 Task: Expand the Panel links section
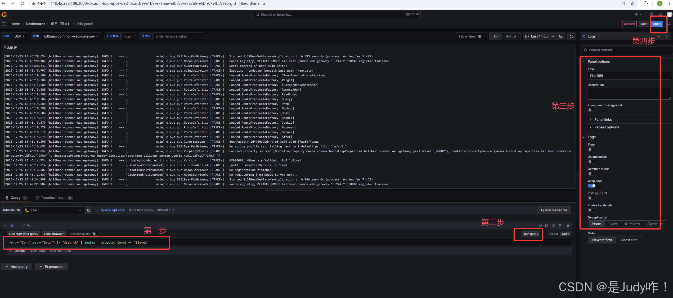pos(603,120)
